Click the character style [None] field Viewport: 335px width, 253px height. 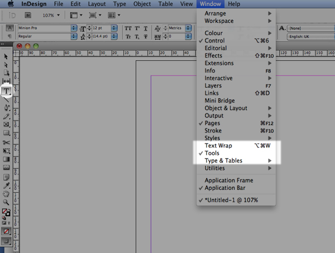click(311, 28)
